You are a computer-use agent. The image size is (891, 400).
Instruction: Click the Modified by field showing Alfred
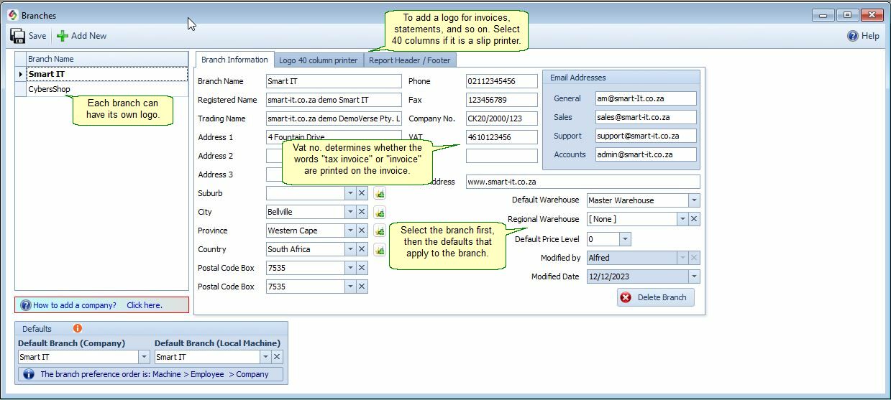pos(643,258)
